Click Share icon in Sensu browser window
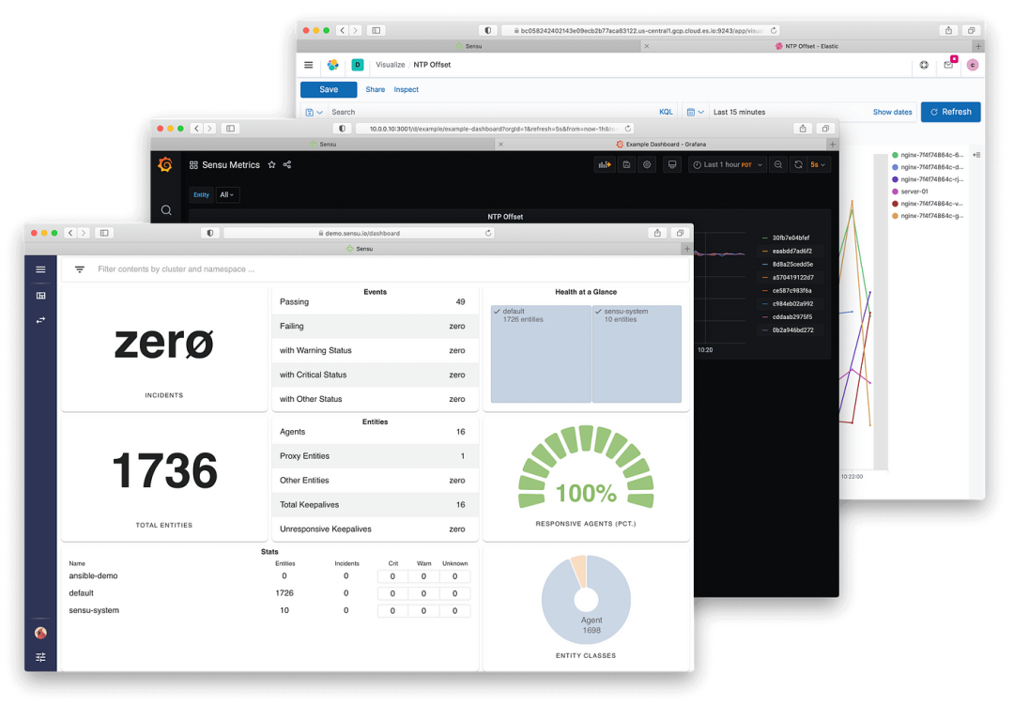 [657, 233]
